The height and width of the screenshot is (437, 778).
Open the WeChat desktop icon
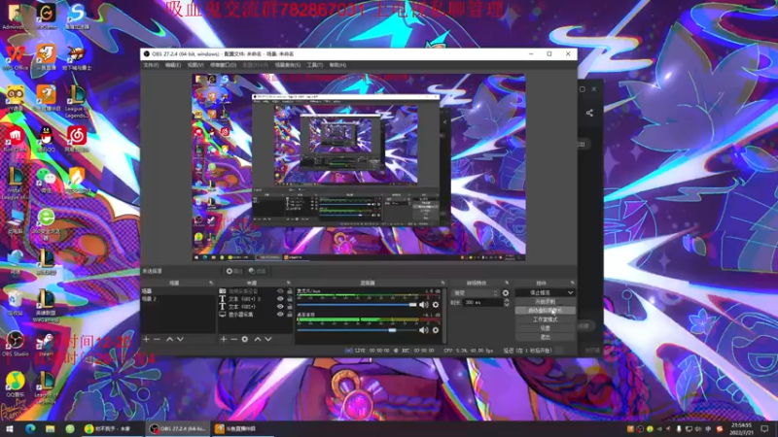tap(46, 179)
